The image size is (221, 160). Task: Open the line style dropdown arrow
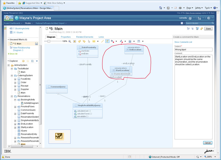click(143, 41)
